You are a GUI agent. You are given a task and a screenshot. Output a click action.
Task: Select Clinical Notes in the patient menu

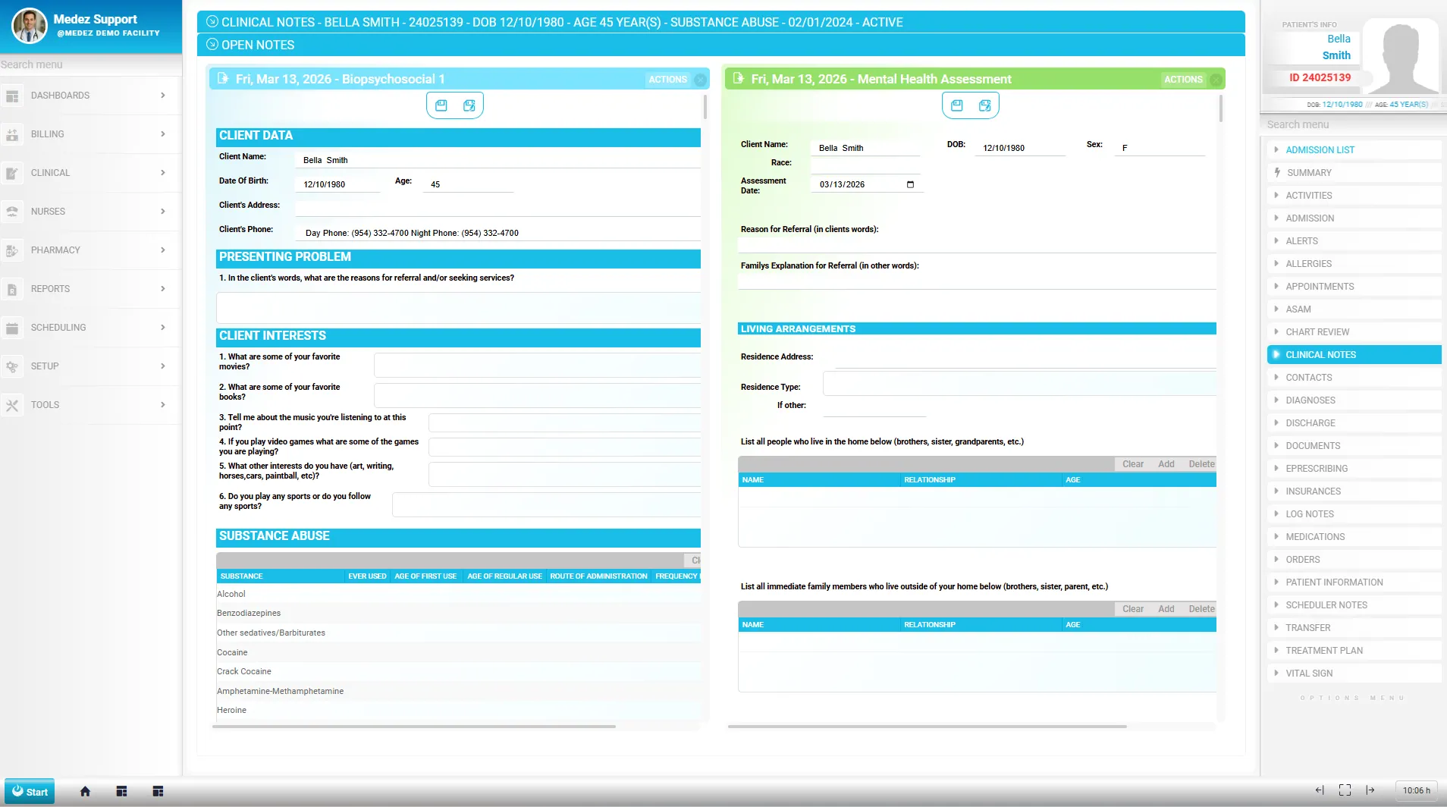coord(1321,354)
